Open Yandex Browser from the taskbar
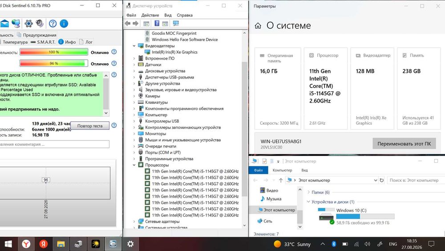The image size is (445, 251). click(x=26, y=244)
